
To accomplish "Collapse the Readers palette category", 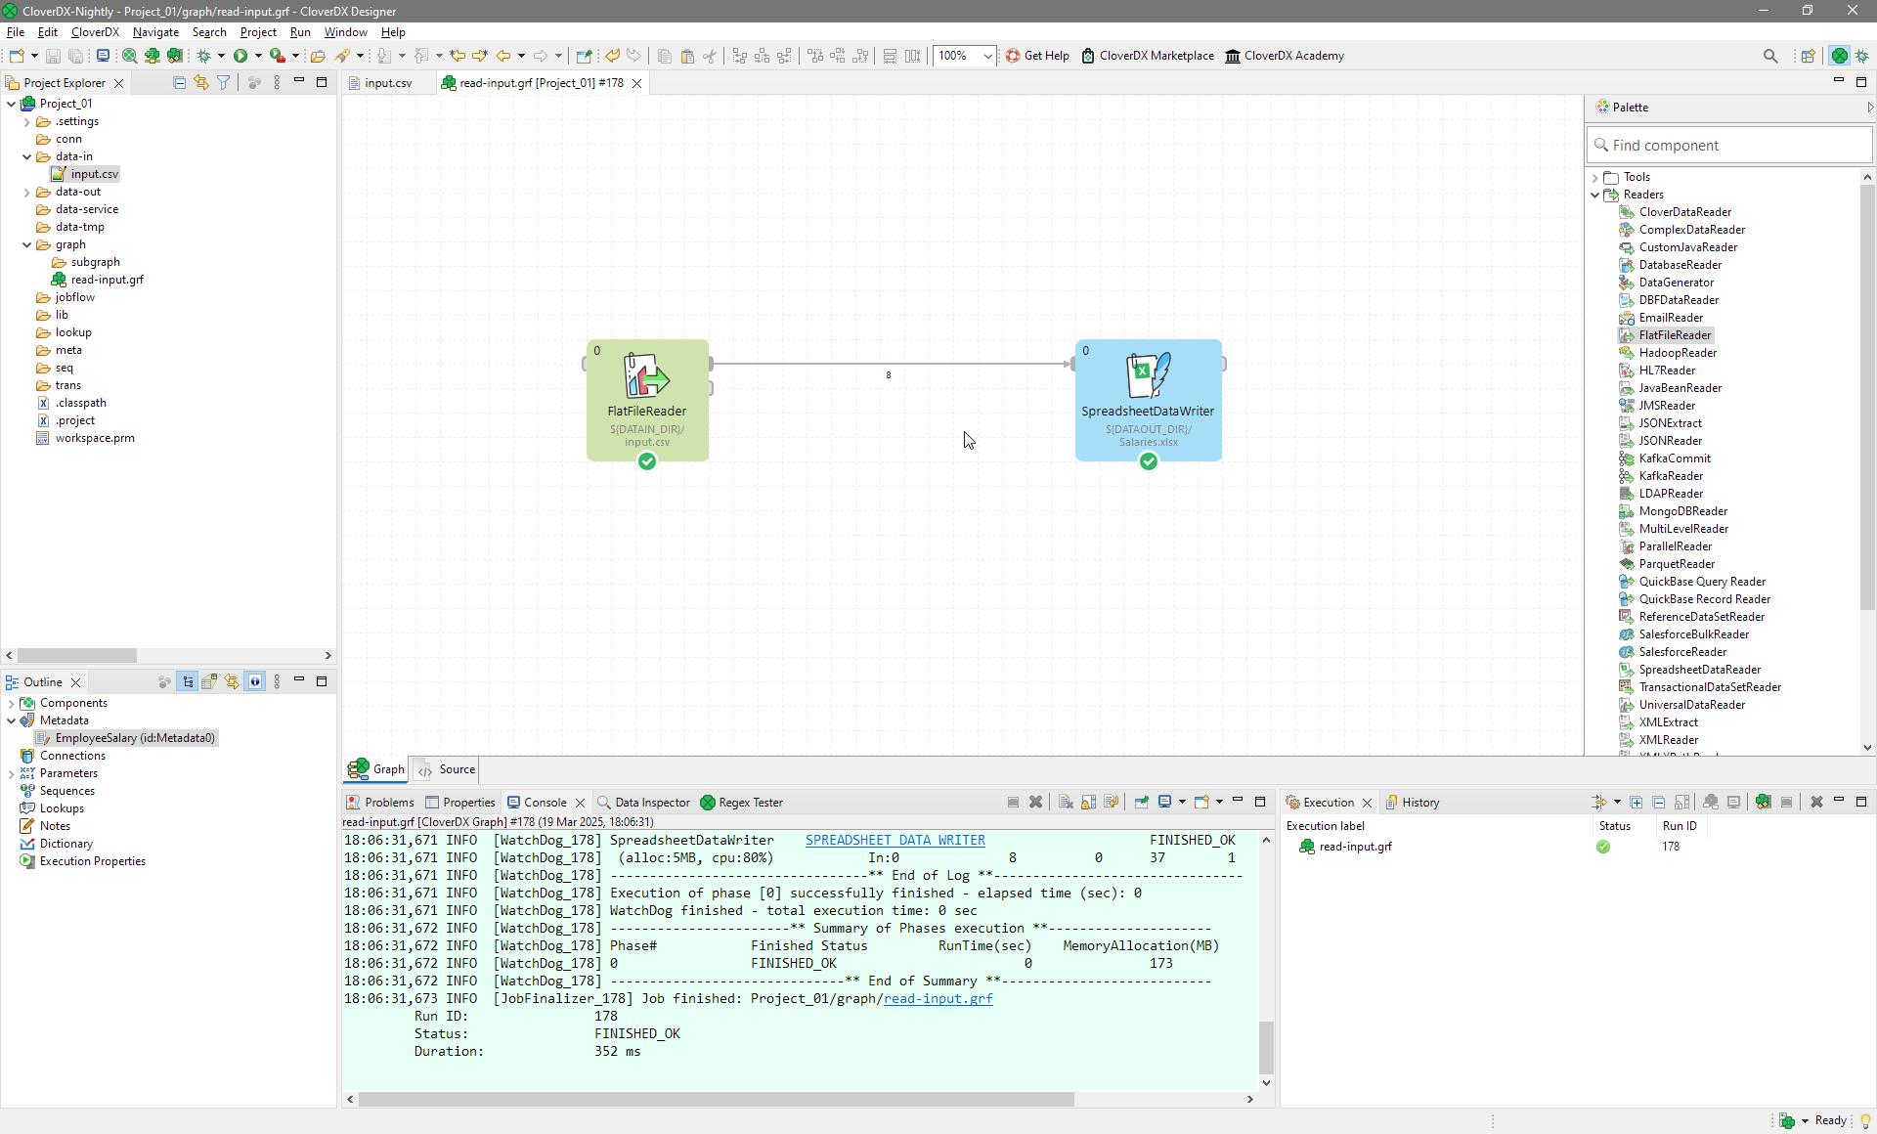I will 1594,195.
